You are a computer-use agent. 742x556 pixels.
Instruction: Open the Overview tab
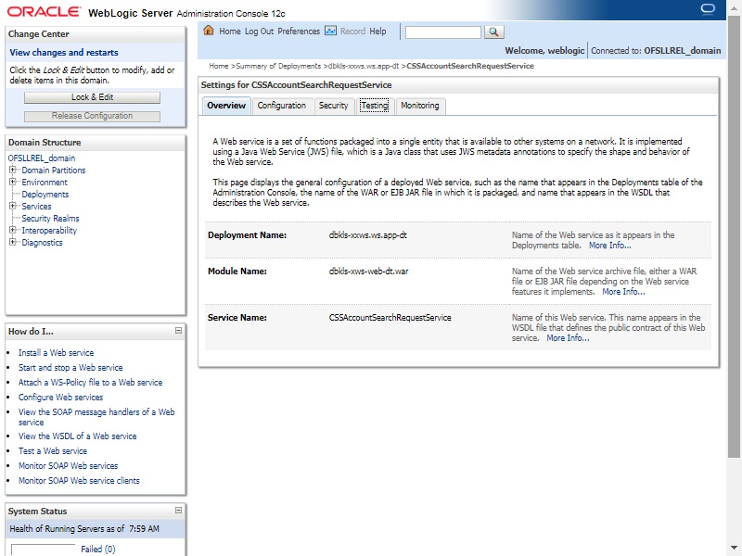(226, 106)
